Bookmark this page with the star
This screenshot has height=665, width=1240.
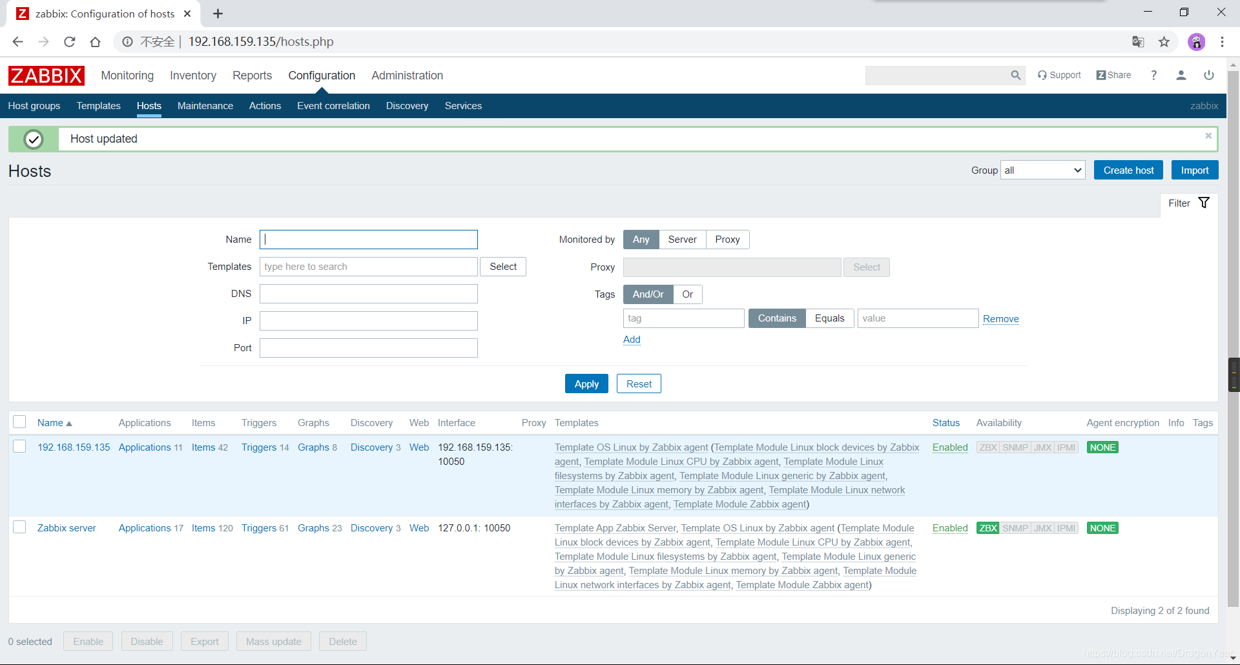(1164, 42)
